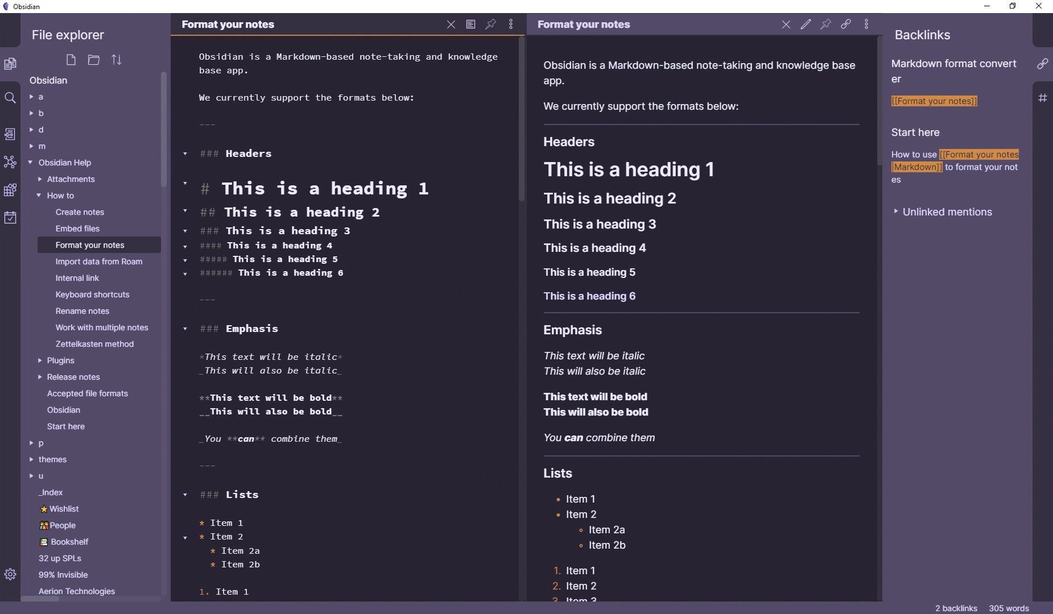Open Import data from Roam note
Viewport: 1053px width, 614px height.
pyautogui.click(x=99, y=262)
